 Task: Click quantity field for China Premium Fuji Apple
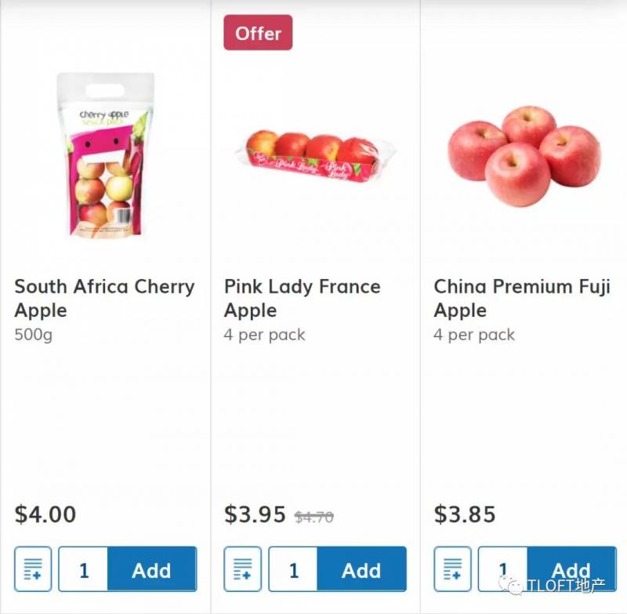(502, 569)
